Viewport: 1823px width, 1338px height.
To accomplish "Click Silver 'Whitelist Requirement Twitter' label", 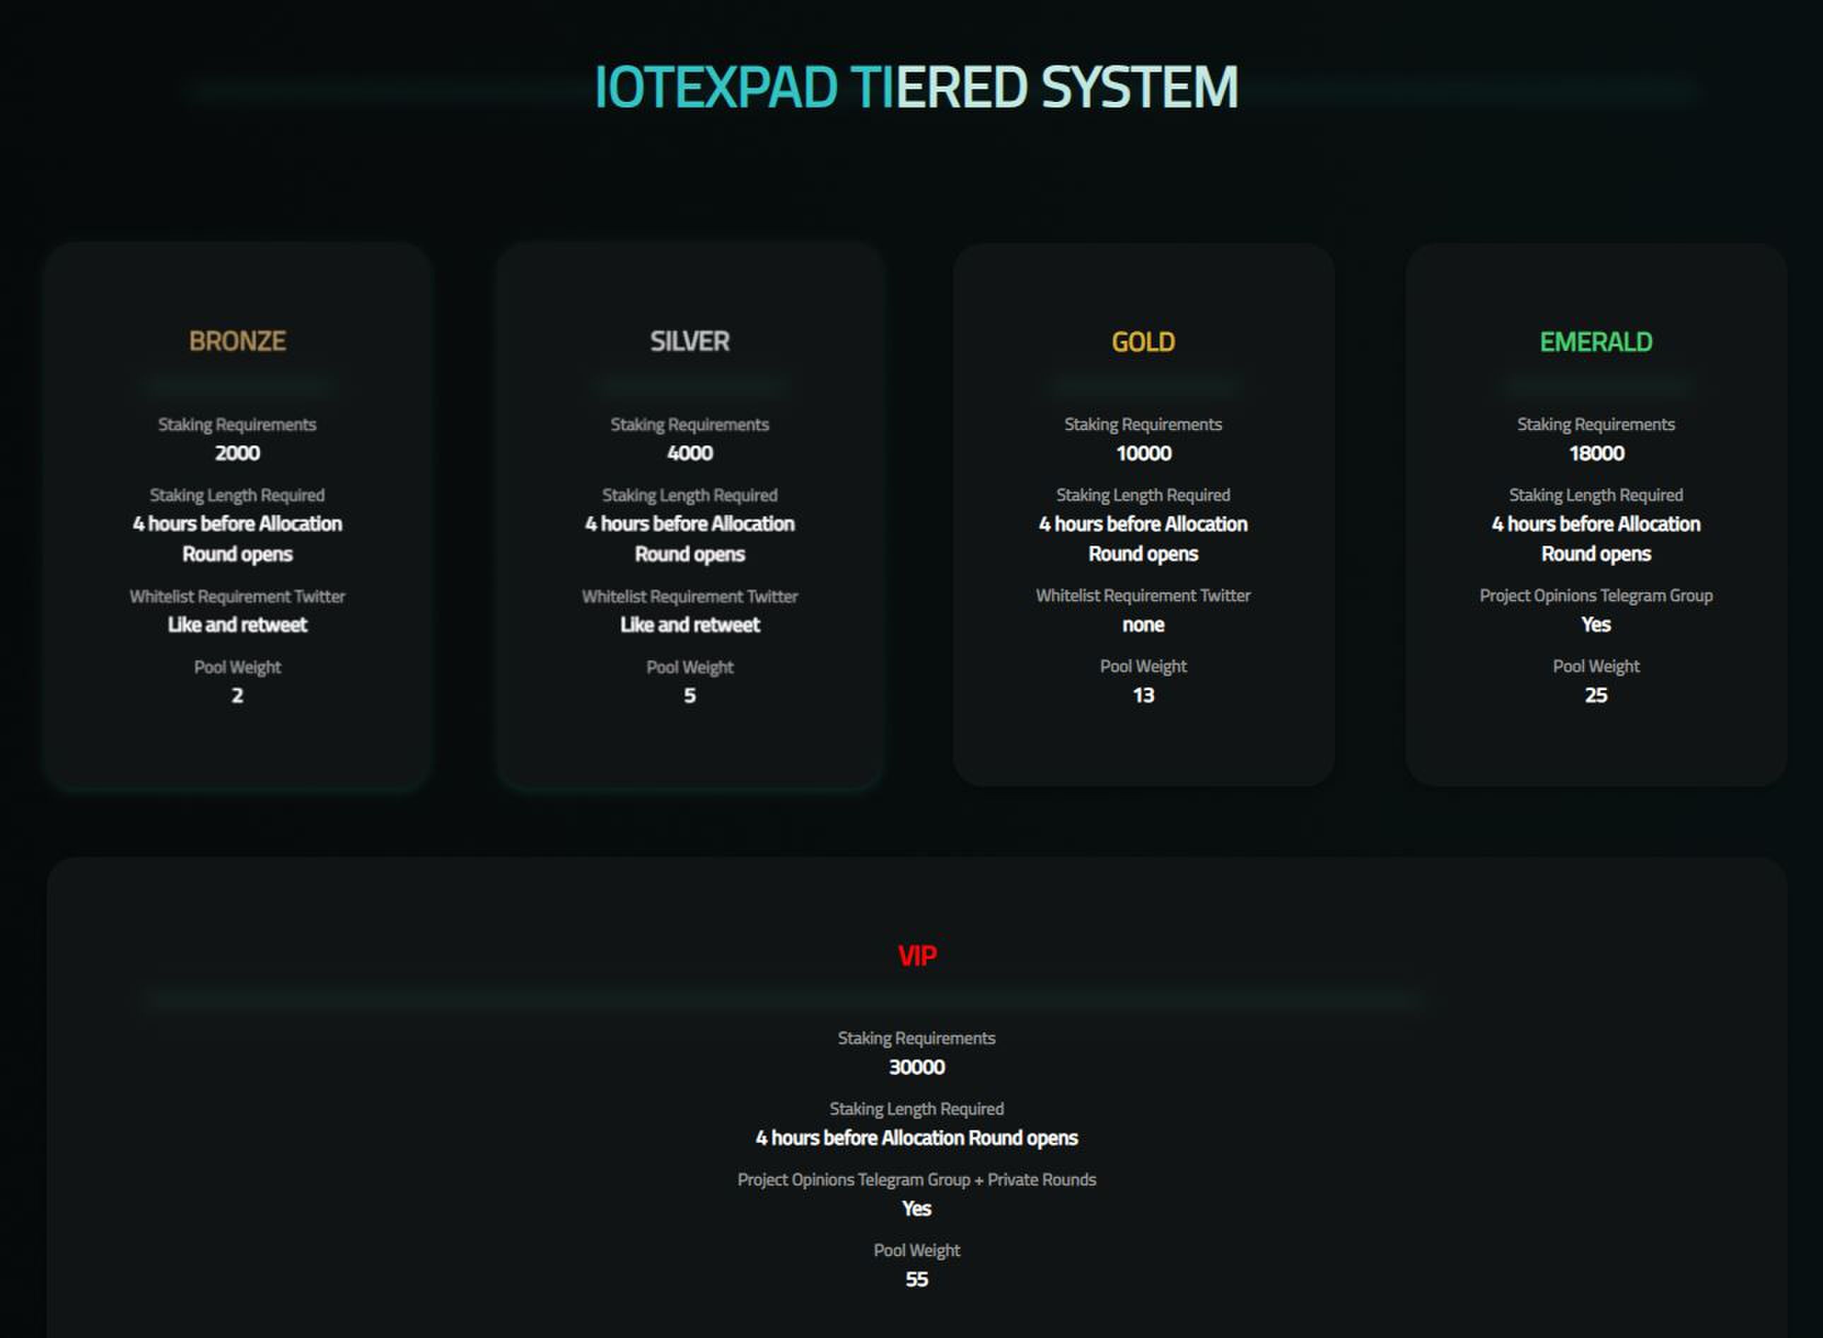I will click(x=690, y=596).
